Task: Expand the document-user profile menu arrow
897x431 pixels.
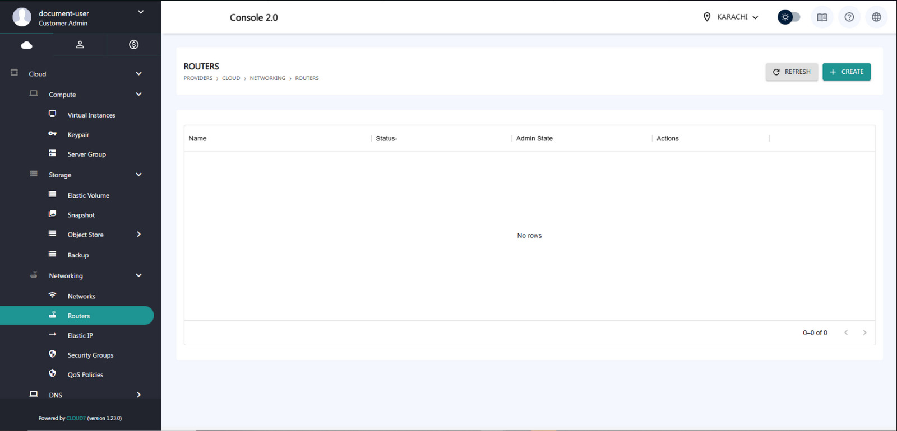Action: (x=141, y=12)
